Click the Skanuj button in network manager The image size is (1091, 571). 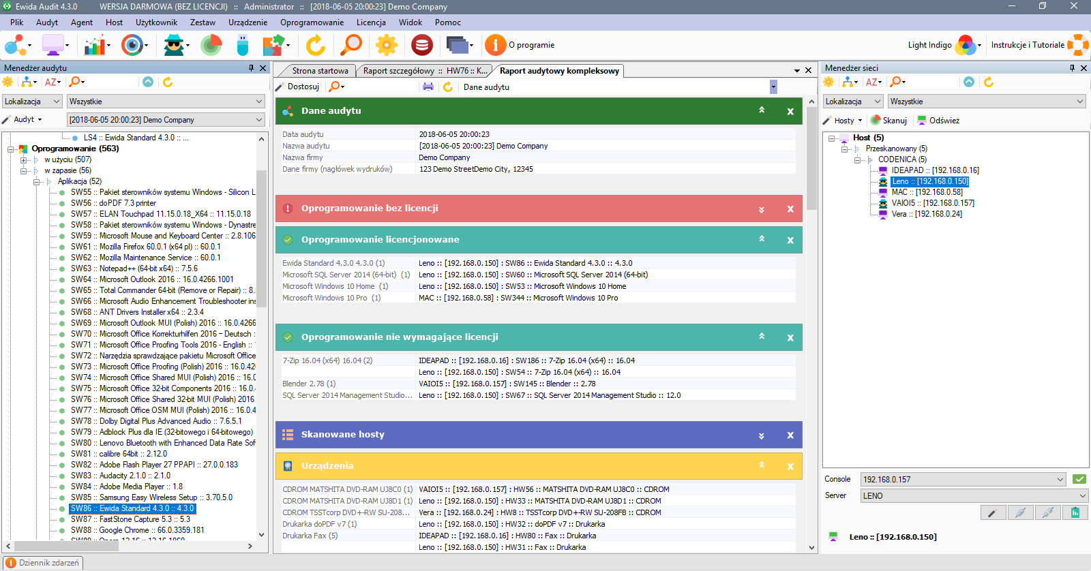888,121
